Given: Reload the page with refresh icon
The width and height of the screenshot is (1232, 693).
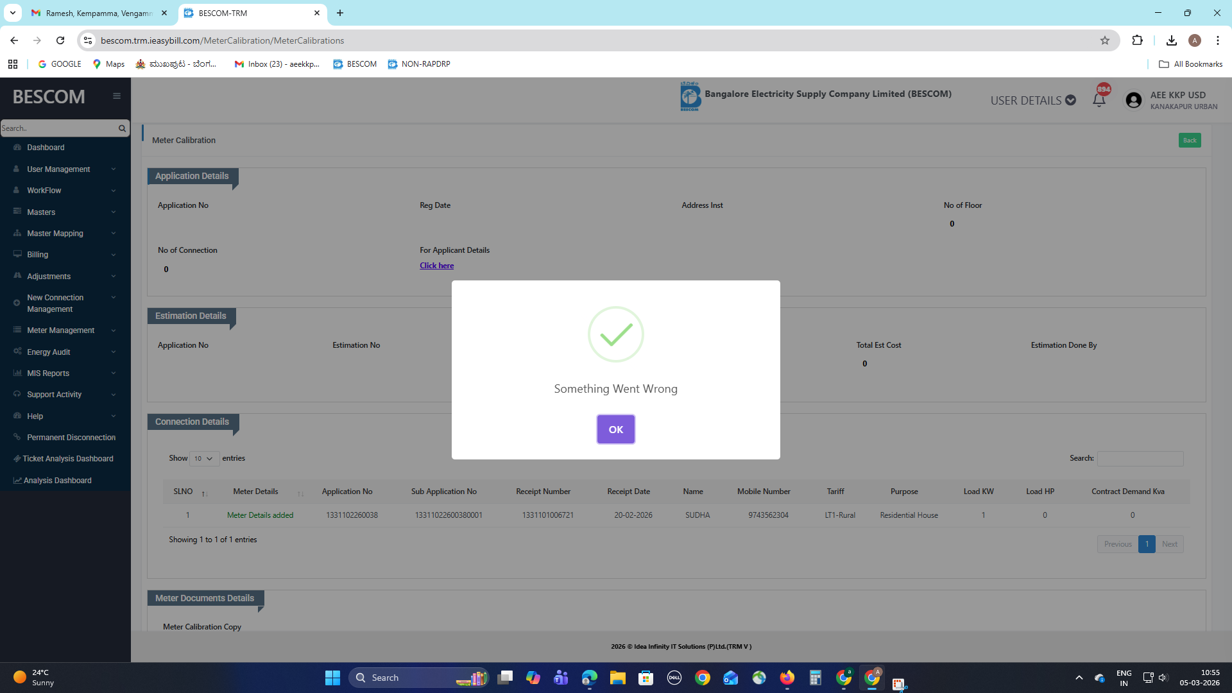Looking at the screenshot, I should pyautogui.click(x=60, y=40).
